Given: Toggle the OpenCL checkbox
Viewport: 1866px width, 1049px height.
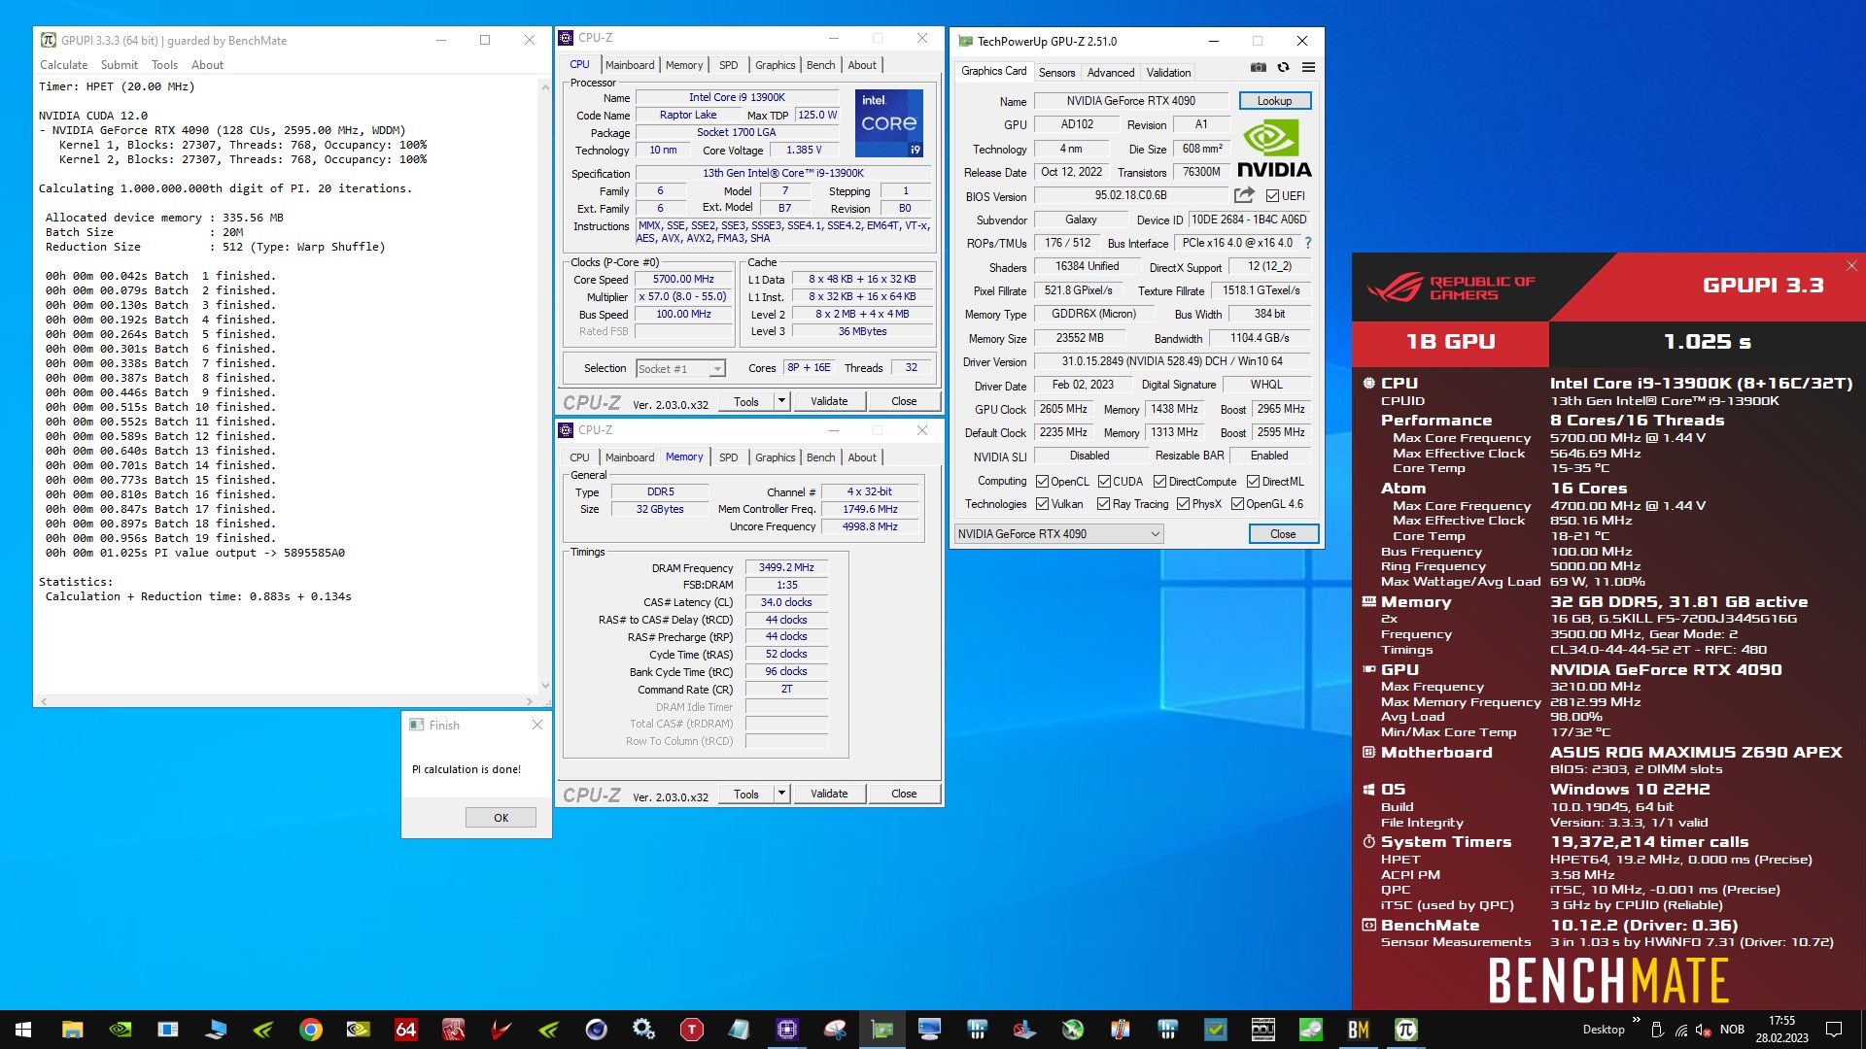Looking at the screenshot, I should point(1042,482).
